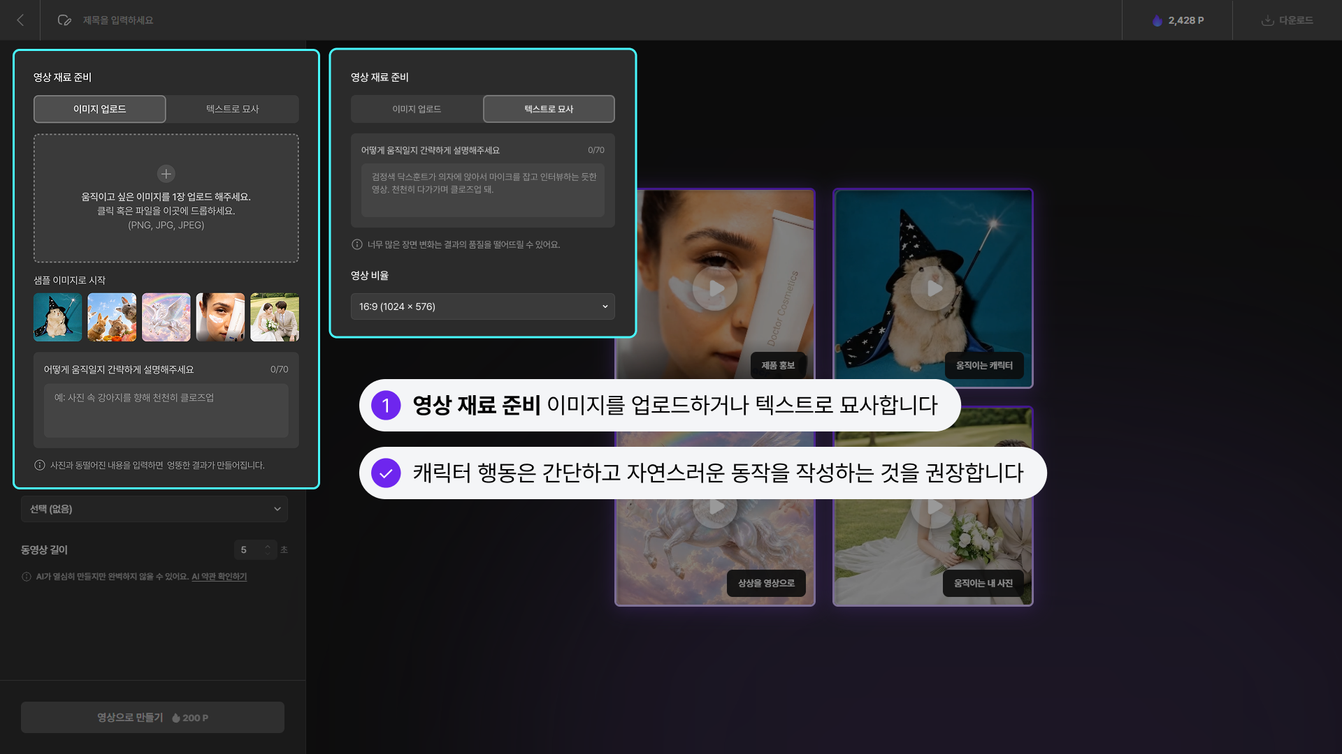Play the 제품 홍보 sample video
The width and height of the screenshot is (1342, 754).
[715, 288]
